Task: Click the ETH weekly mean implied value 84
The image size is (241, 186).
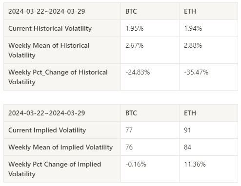Action: [187, 147]
